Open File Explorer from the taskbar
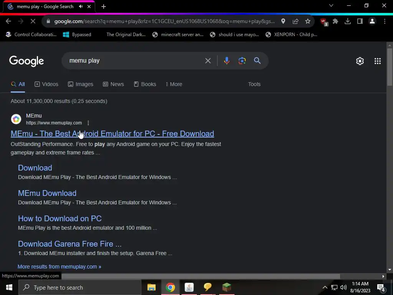The image size is (393, 295). tap(151, 287)
